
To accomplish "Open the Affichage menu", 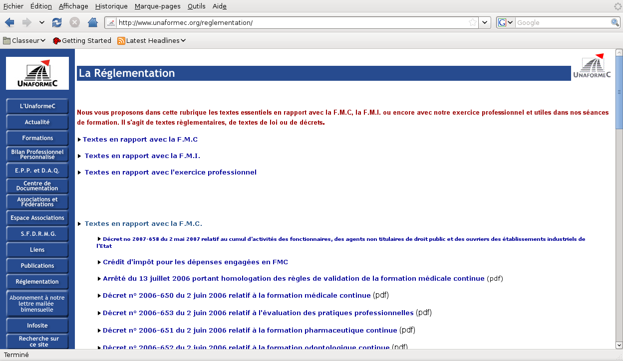I will (x=73, y=6).
